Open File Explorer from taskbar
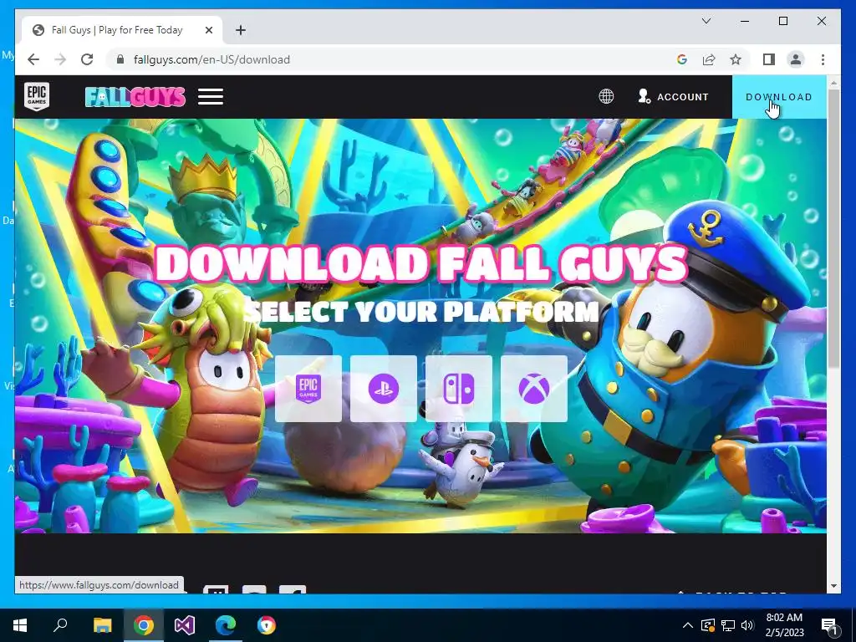856x642 pixels. [102, 625]
